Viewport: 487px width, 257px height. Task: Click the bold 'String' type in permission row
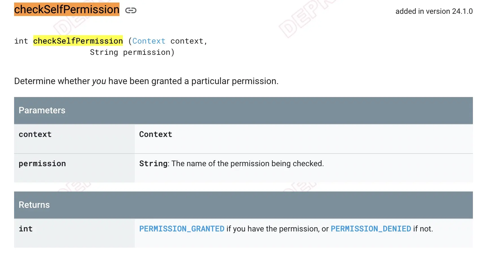point(153,164)
